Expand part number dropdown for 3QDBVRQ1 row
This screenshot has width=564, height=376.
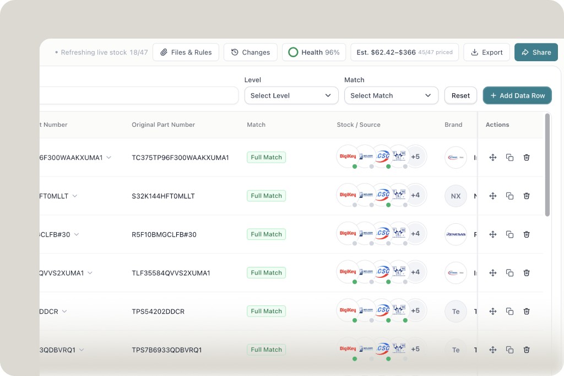pos(82,350)
